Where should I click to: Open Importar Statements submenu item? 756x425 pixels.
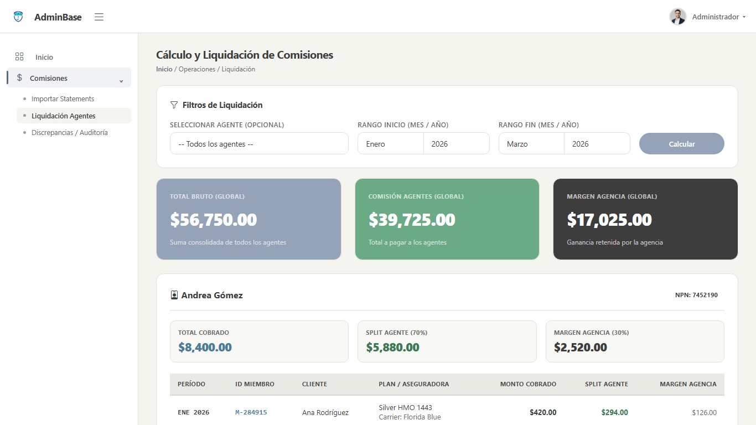tap(63, 99)
